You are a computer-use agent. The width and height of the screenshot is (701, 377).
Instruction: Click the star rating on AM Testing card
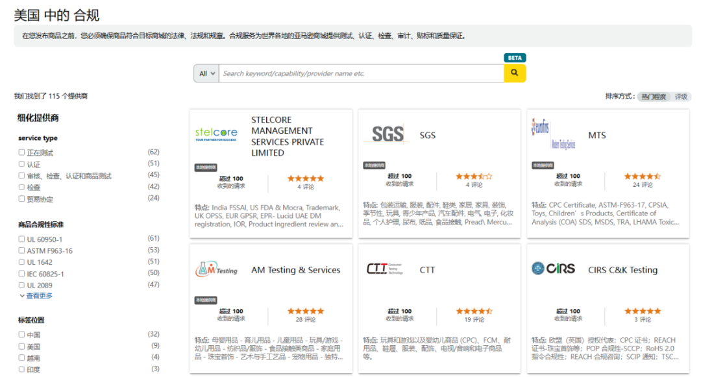coord(305,311)
